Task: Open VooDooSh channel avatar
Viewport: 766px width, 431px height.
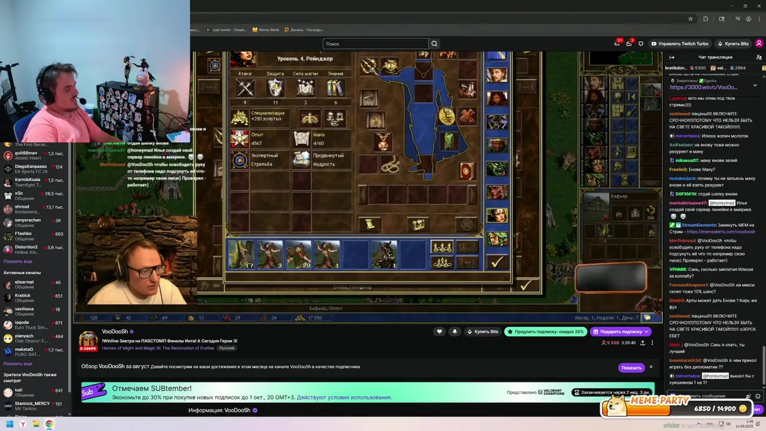Action: coord(89,340)
